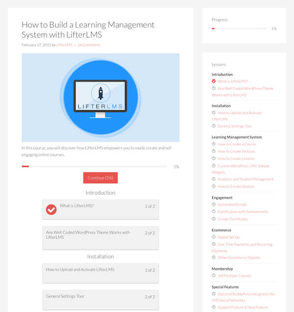Image resolution: width=294 pixels, height=312 pixels.
Task: Open lesson Create Certificates
Action: tap(233, 219)
